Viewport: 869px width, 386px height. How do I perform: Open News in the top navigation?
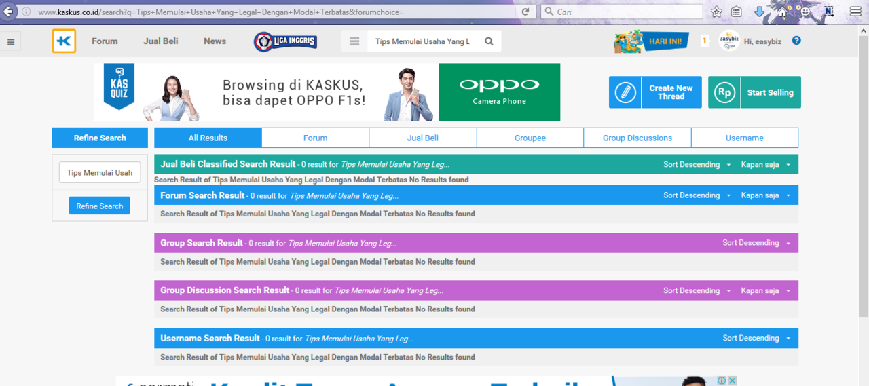[215, 41]
